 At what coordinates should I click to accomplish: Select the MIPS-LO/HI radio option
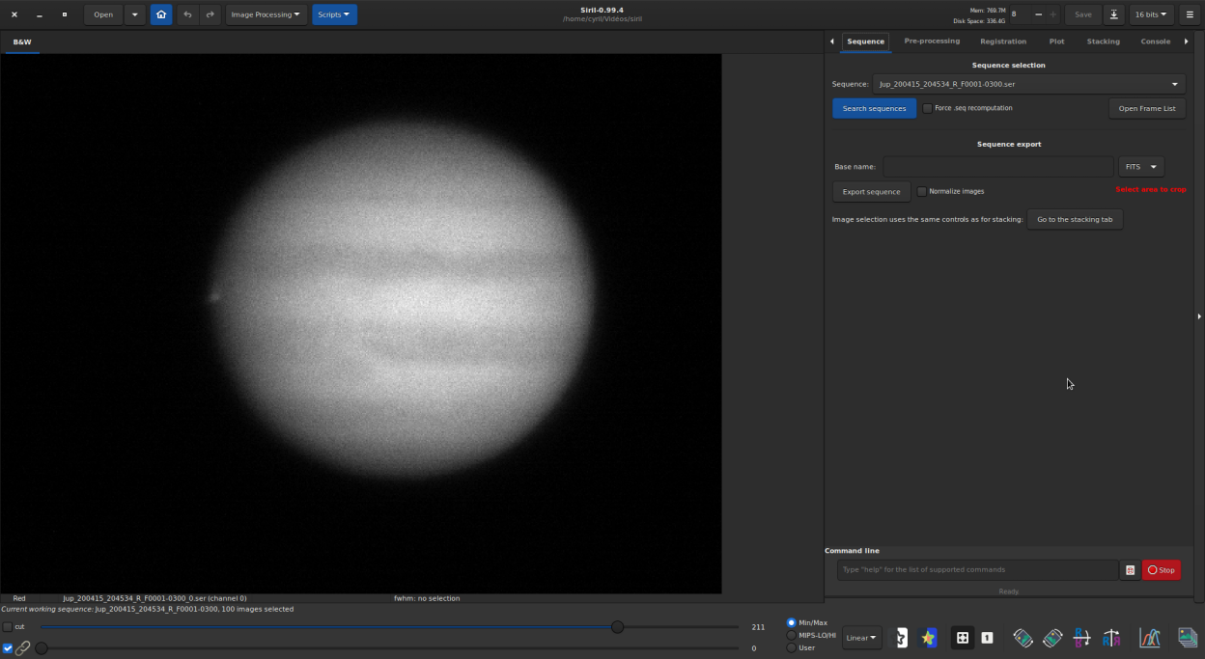click(x=793, y=635)
